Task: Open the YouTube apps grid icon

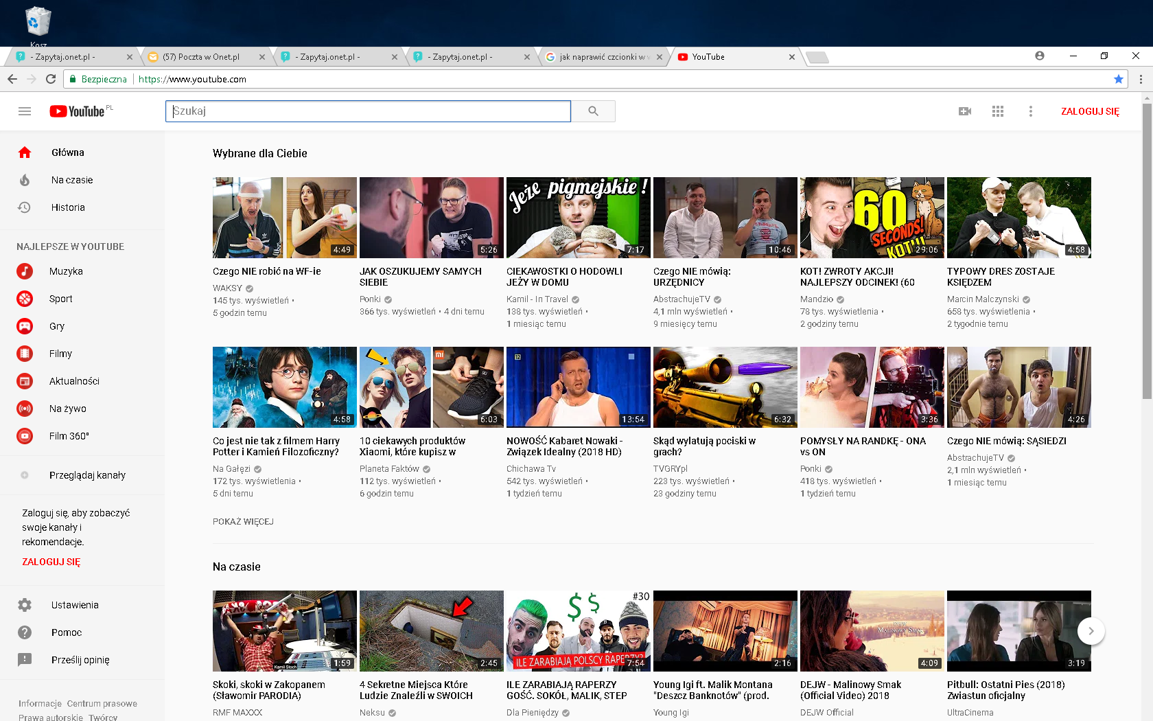Action: point(998,111)
